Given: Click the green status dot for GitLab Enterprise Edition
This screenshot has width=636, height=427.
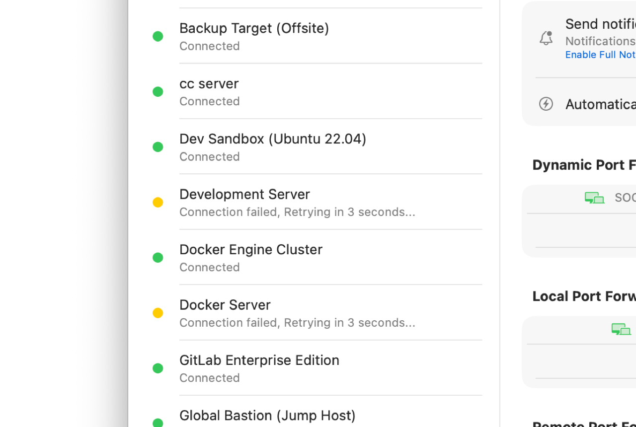Looking at the screenshot, I should tap(158, 368).
